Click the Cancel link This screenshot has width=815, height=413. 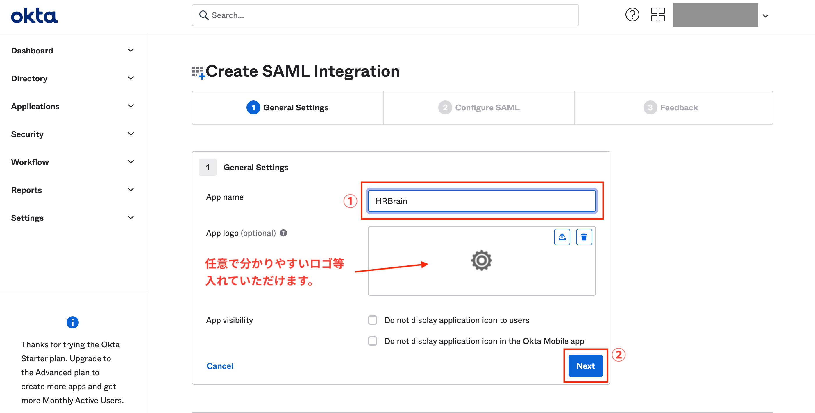[x=220, y=366]
